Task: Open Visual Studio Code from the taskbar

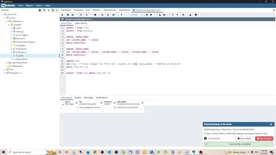Action: click(x=109, y=152)
